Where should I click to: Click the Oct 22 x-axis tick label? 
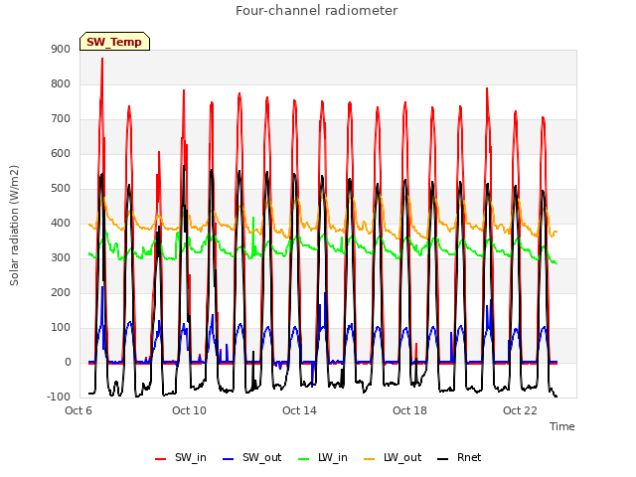pos(520,410)
